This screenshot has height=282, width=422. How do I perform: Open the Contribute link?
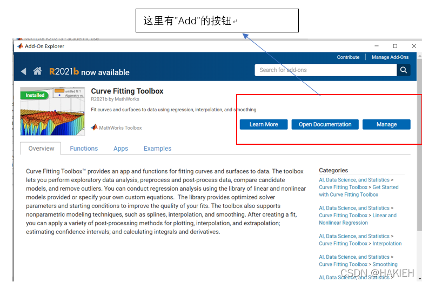tap(348, 57)
